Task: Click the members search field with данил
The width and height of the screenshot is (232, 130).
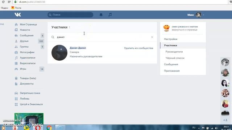Action: [102, 37]
